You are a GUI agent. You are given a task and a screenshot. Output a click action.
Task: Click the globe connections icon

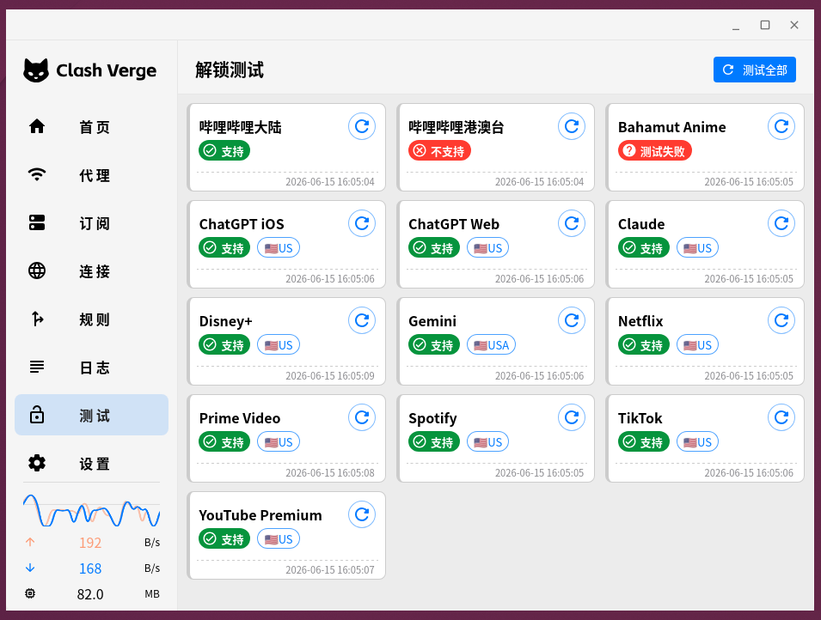pos(37,270)
